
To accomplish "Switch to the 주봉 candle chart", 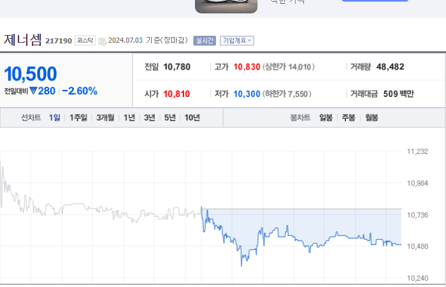I will (349, 117).
